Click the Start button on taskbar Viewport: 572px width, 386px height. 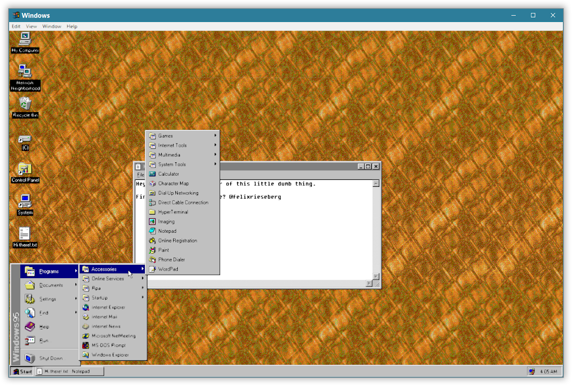(x=22, y=372)
